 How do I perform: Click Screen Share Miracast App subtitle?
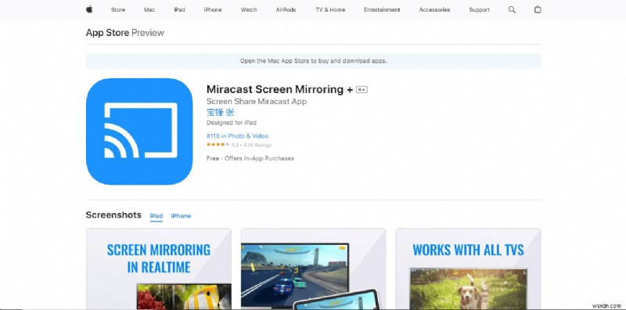point(257,102)
